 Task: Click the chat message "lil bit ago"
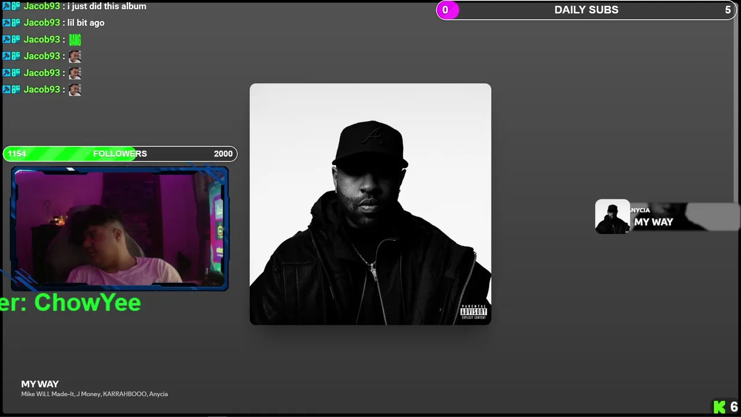pyautogui.click(x=86, y=23)
